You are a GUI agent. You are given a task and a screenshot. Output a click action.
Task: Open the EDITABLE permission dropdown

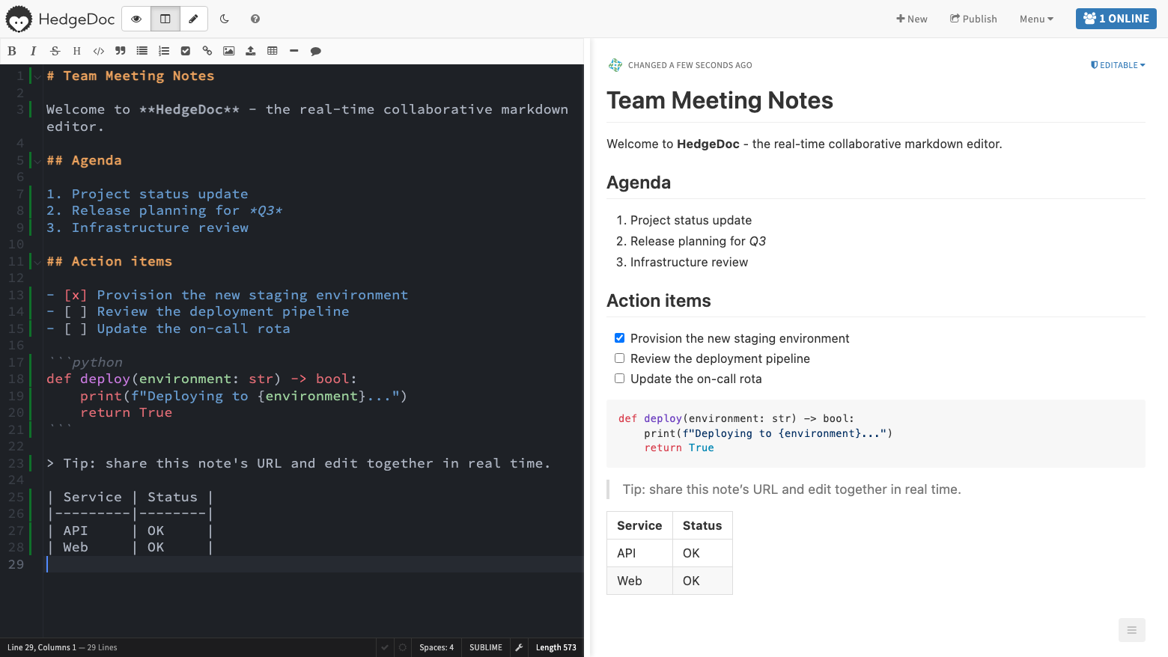click(x=1118, y=65)
